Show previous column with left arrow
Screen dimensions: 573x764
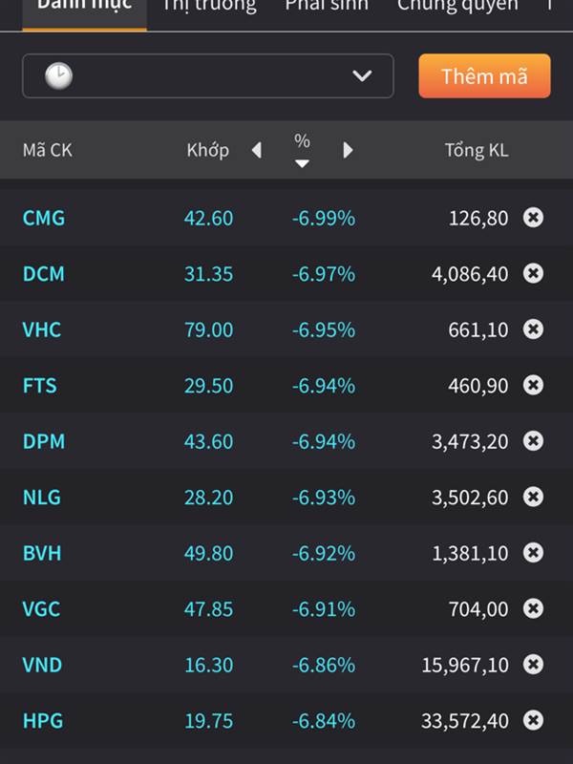(x=256, y=150)
